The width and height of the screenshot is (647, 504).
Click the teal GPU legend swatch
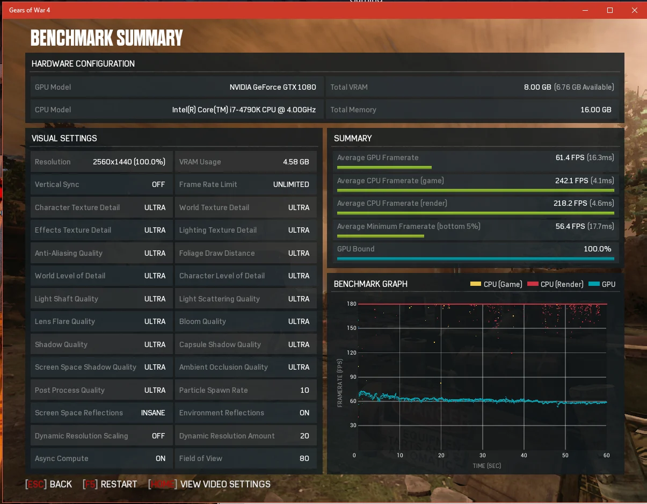[594, 284]
